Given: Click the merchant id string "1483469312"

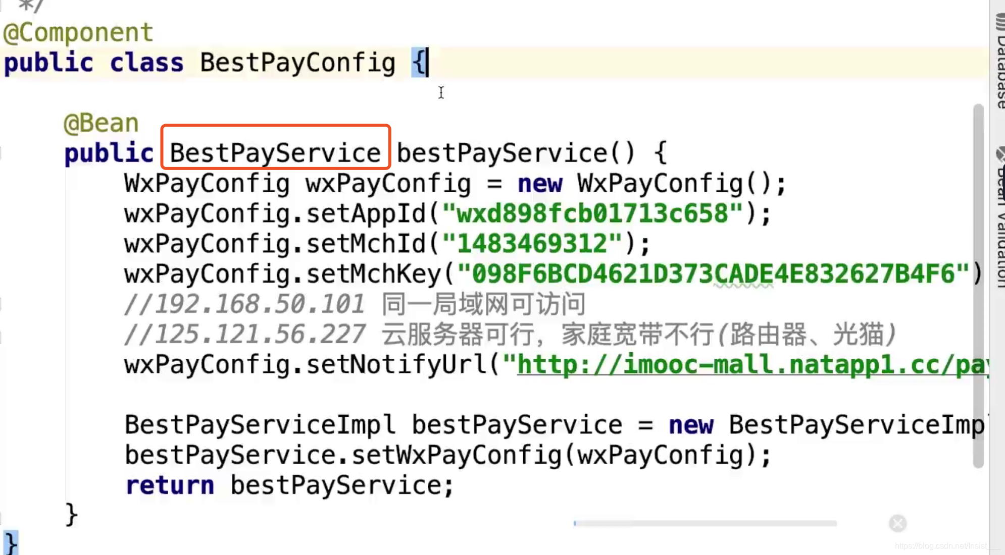Looking at the screenshot, I should click(x=532, y=244).
